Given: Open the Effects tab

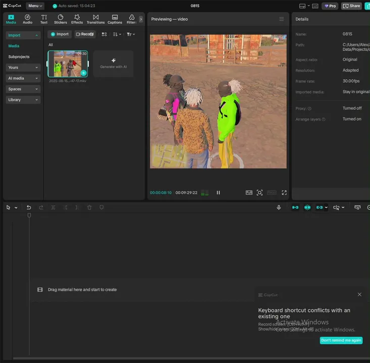Looking at the screenshot, I should (77, 19).
